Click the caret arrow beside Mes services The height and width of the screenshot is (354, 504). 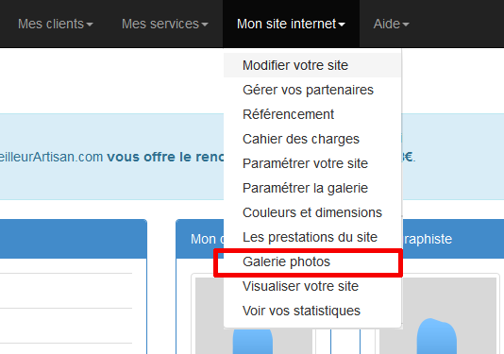(205, 25)
